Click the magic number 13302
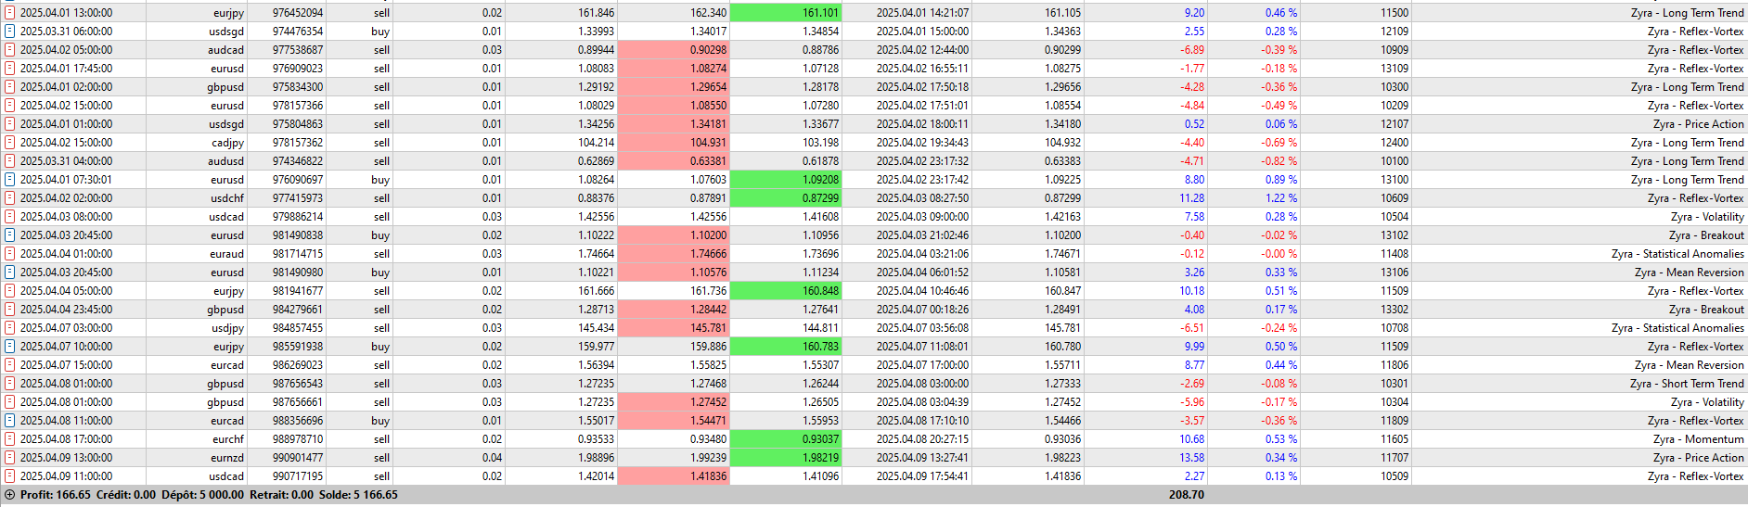 coord(1395,310)
